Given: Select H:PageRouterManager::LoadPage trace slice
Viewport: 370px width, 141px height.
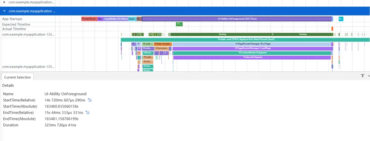Looking at the screenshot, I should tap(253, 48).
